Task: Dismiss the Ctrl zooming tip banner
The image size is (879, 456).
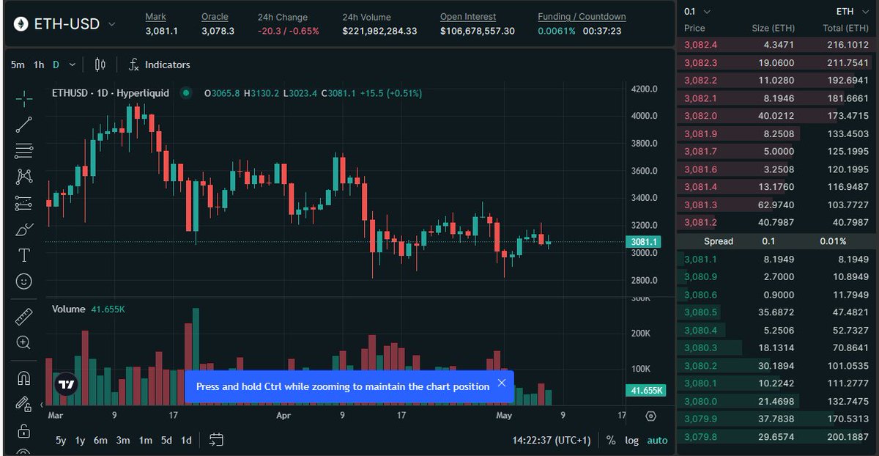Action: pyautogui.click(x=502, y=383)
